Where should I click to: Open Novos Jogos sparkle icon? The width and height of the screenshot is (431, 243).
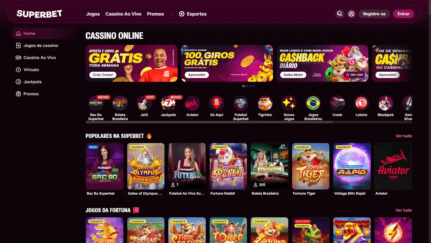tap(289, 103)
